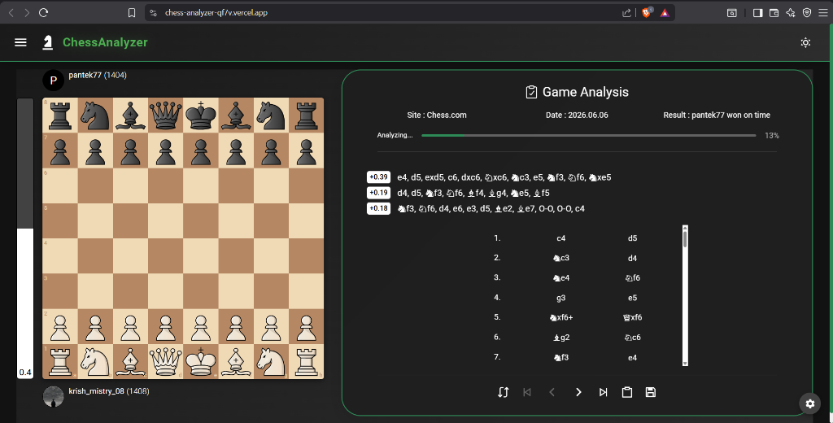Click the move list scrollbar thumb
This screenshot has width=833, height=423.
[685, 239]
